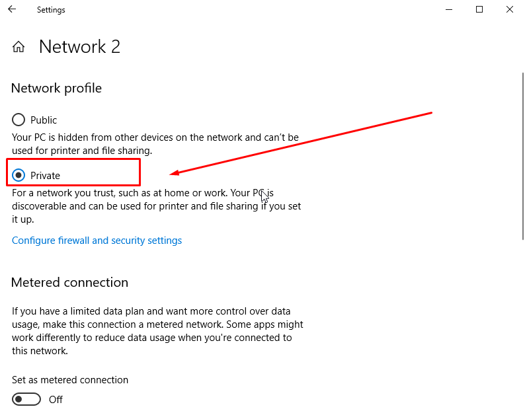525x413 pixels.
Task: Close the Settings window
Action: (x=510, y=10)
